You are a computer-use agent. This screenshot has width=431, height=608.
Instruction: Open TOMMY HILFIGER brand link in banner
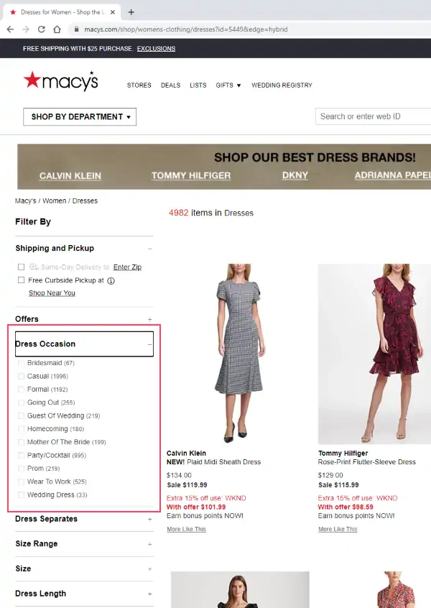pyautogui.click(x=191, y=175)
